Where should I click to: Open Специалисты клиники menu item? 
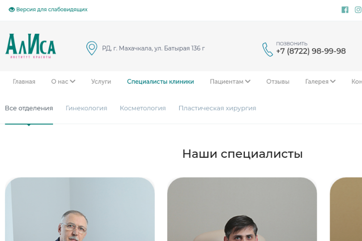[x=161, y=82]
